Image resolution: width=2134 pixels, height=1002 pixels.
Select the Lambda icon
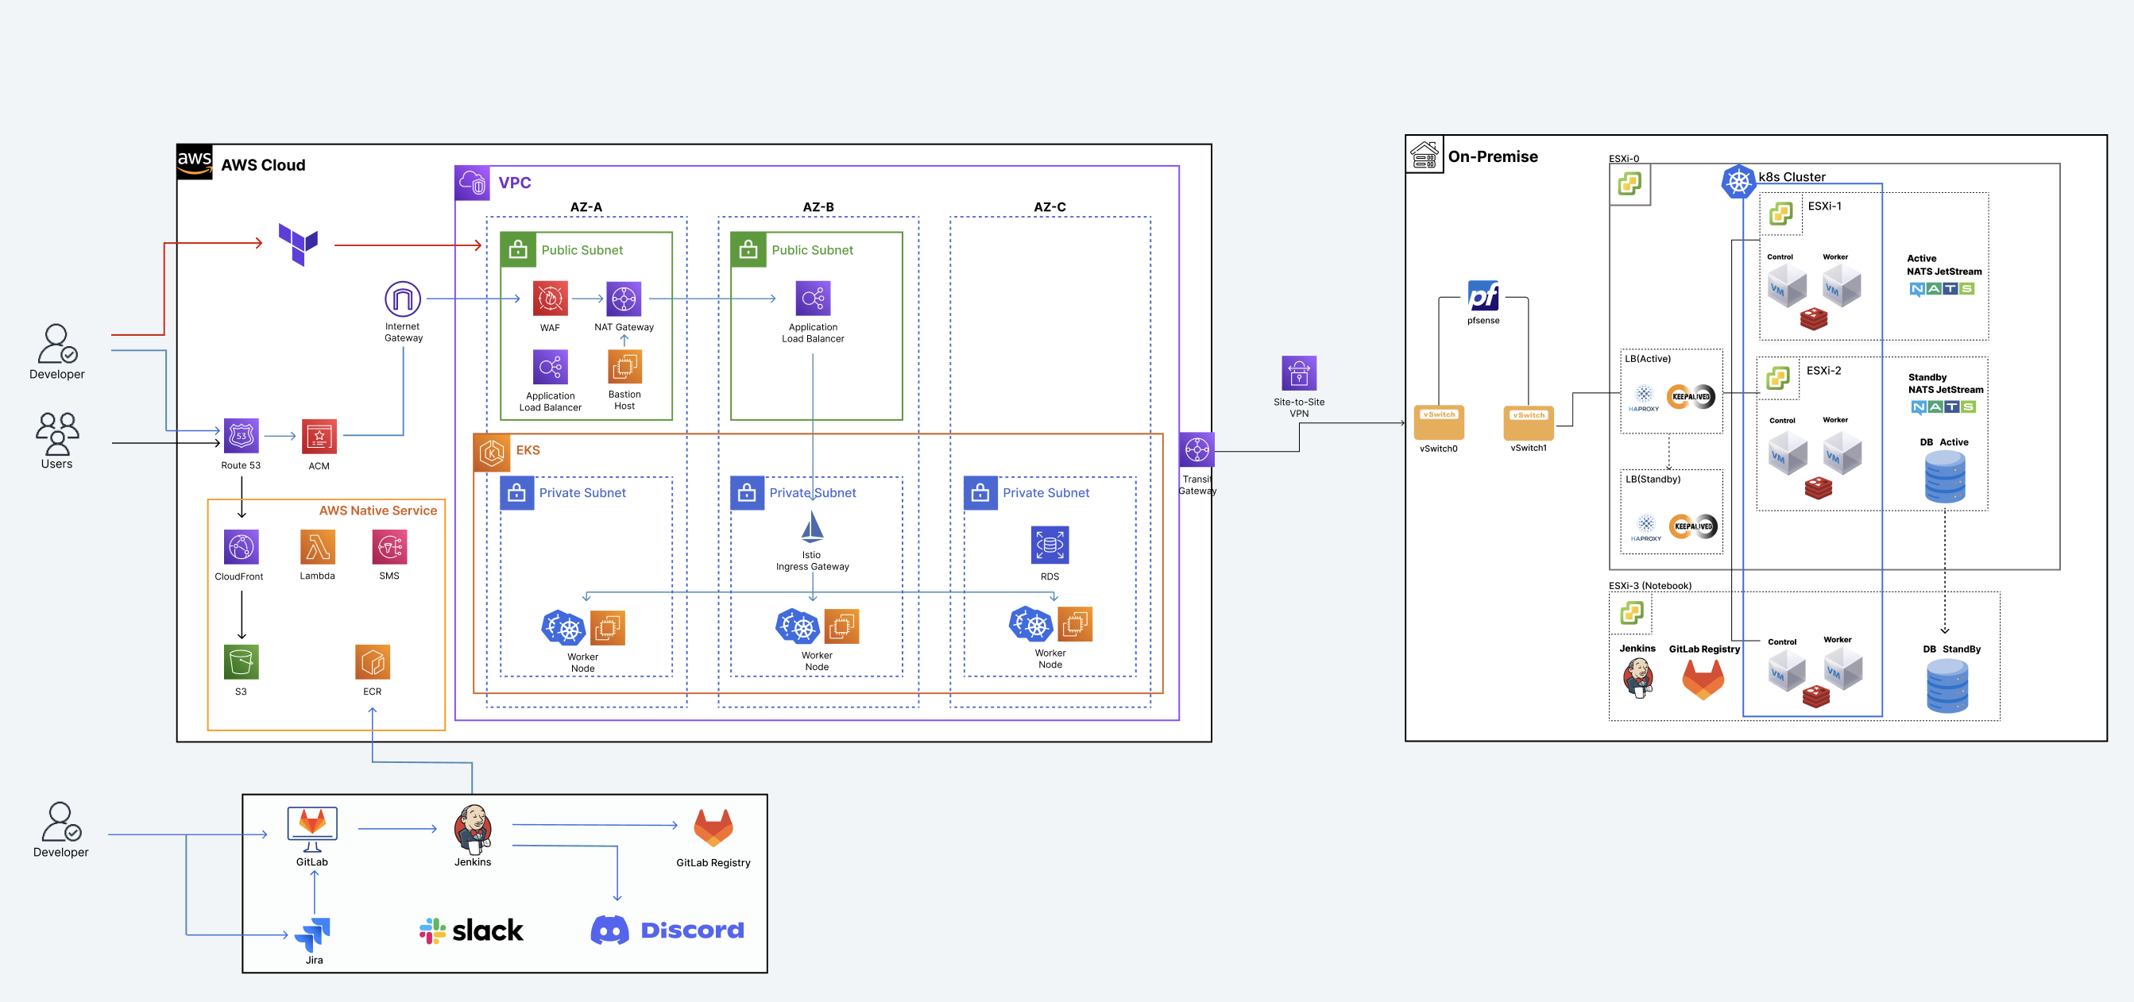[x=317, y=546]
